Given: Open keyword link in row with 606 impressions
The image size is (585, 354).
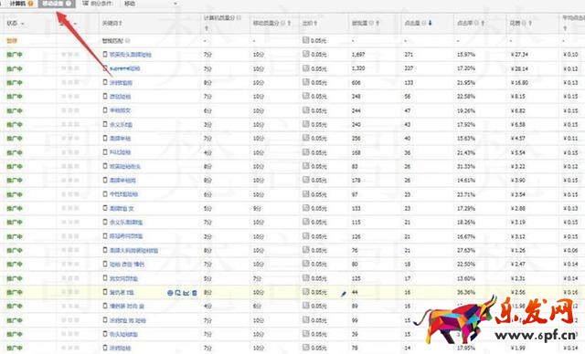Looking at the screenshot, I should [x=121, y=83].
